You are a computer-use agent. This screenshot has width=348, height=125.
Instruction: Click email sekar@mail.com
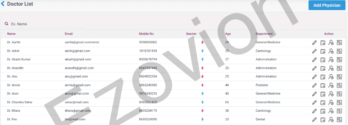(77, 102)
